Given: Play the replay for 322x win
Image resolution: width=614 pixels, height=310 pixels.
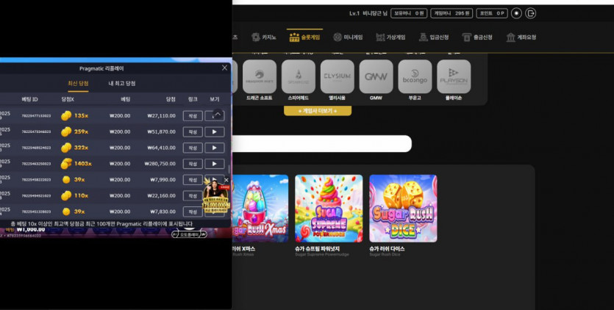Looking at the screenshot, I should [215, 148].
